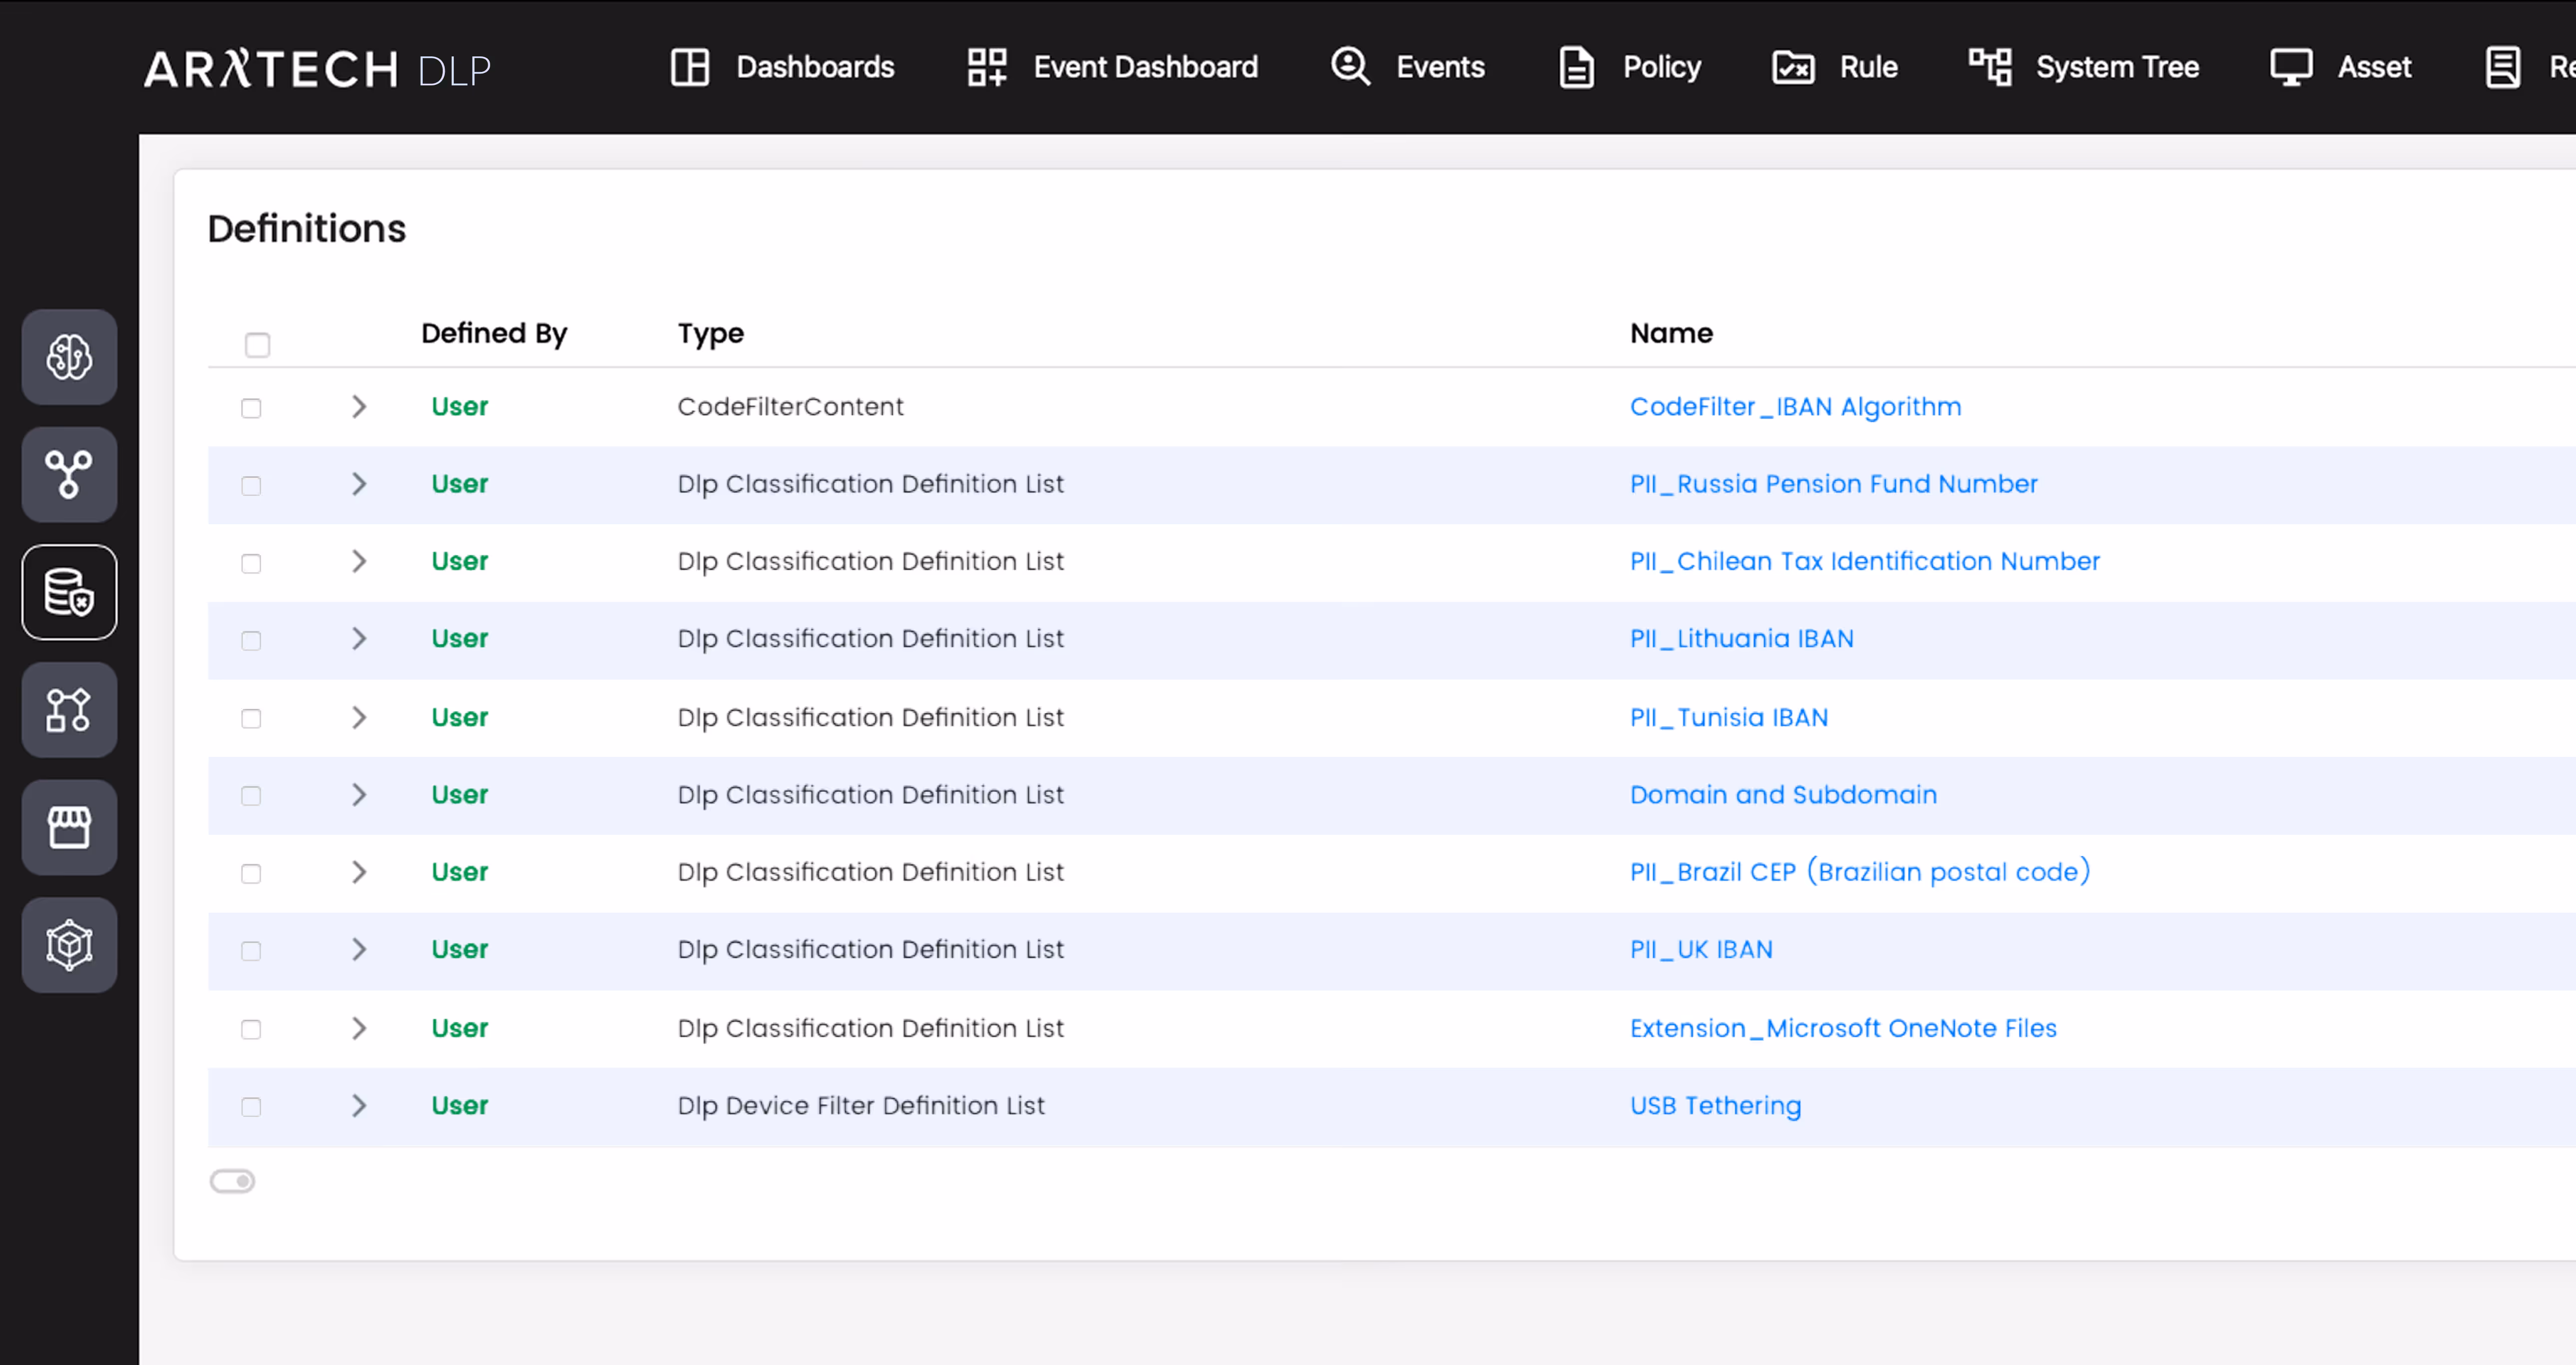Click the workflow shapes sidebar icon
Viewport: 2576px width, 1365px height.
(69, 709)
